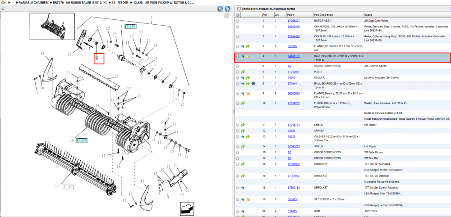This screenshot has height=217, width=451.
Task: Click blue arrow icon for part 165385
Action: tap(243, 46)
